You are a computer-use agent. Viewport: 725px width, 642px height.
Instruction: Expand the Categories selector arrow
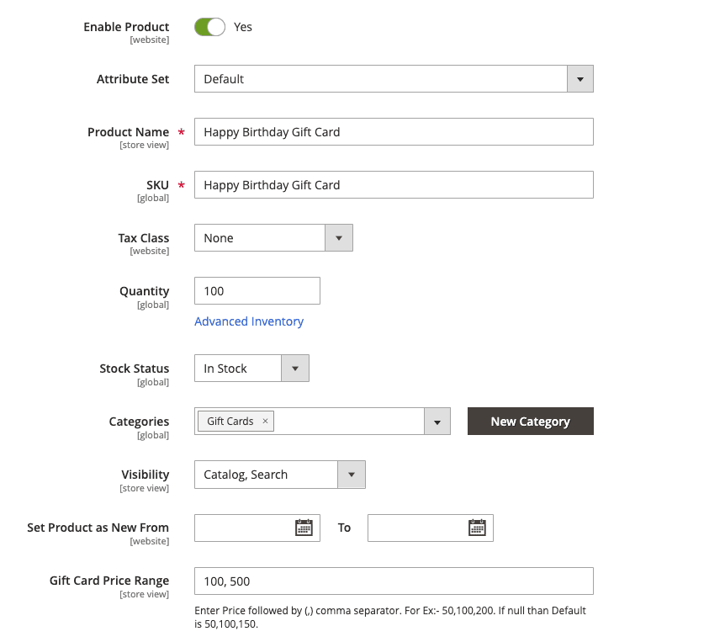coord(437,421)
